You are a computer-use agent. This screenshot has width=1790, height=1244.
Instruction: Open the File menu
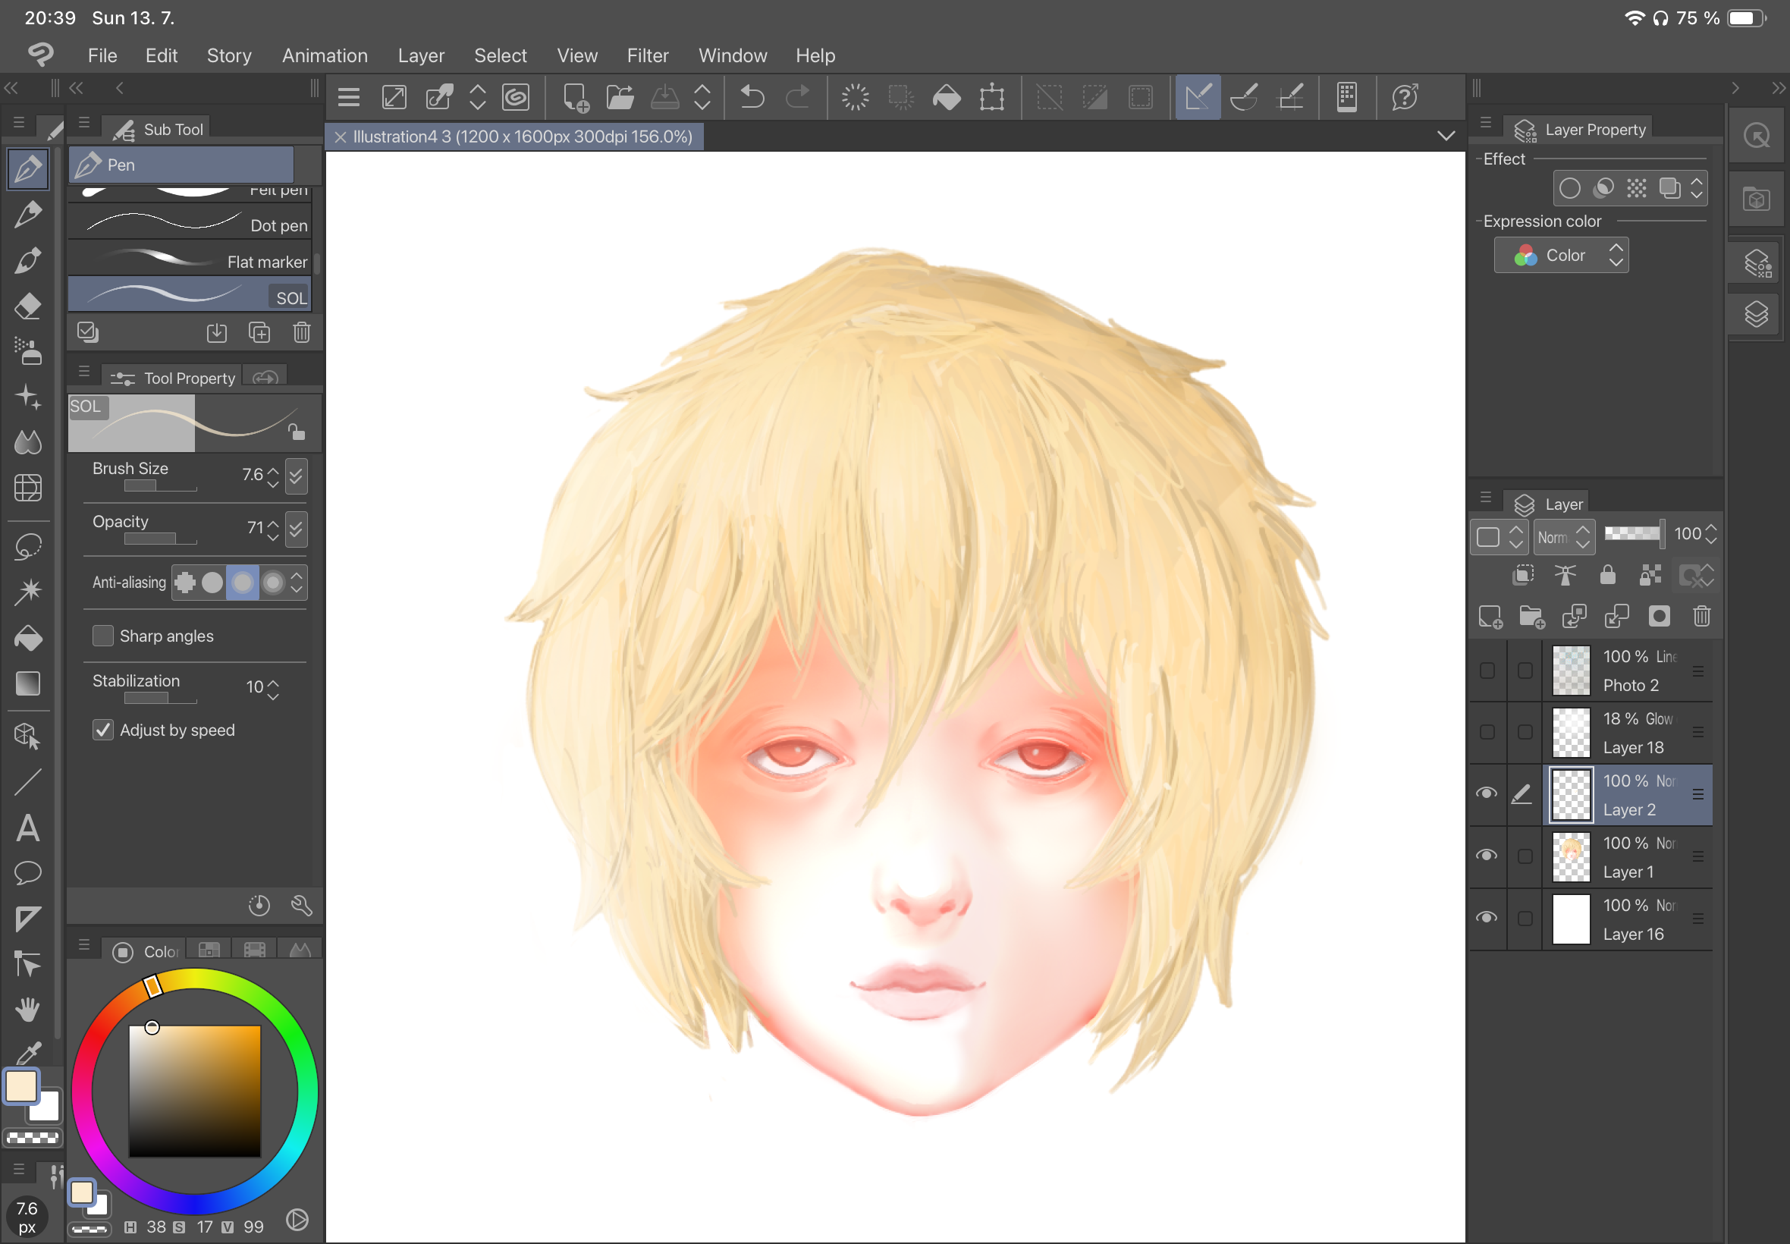pos(102,55)
